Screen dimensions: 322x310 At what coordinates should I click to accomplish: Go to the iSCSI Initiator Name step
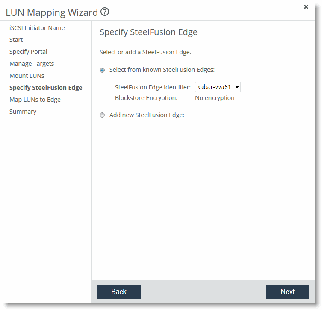[37, 28]
